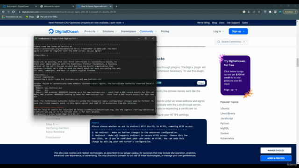Image resolution: width=299 pixels, height=168 pixels.
Task: Expand the Log in dropdown
Action: click(219, 31)
